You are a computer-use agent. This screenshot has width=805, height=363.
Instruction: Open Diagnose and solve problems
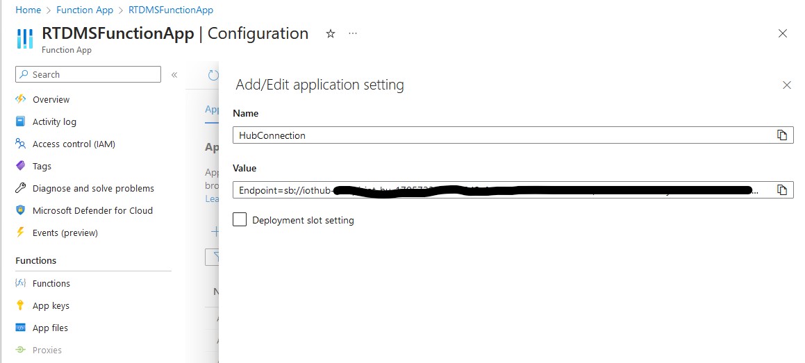(x=93, y=188)
